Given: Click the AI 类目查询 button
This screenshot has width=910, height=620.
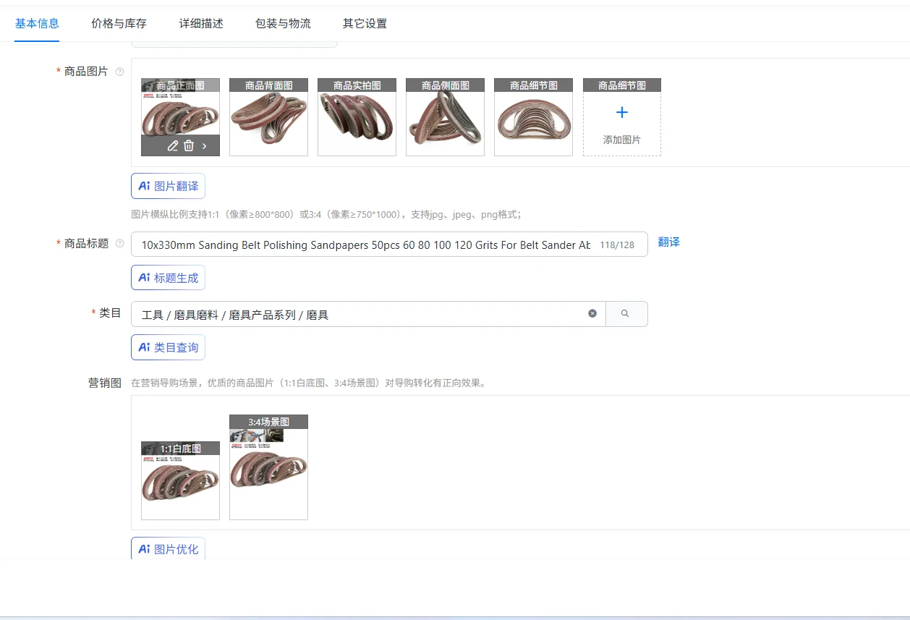Looking at the screenshot, I should coord(168,347).
